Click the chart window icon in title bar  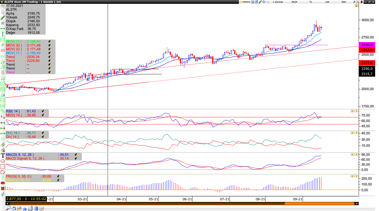[256, 2]
